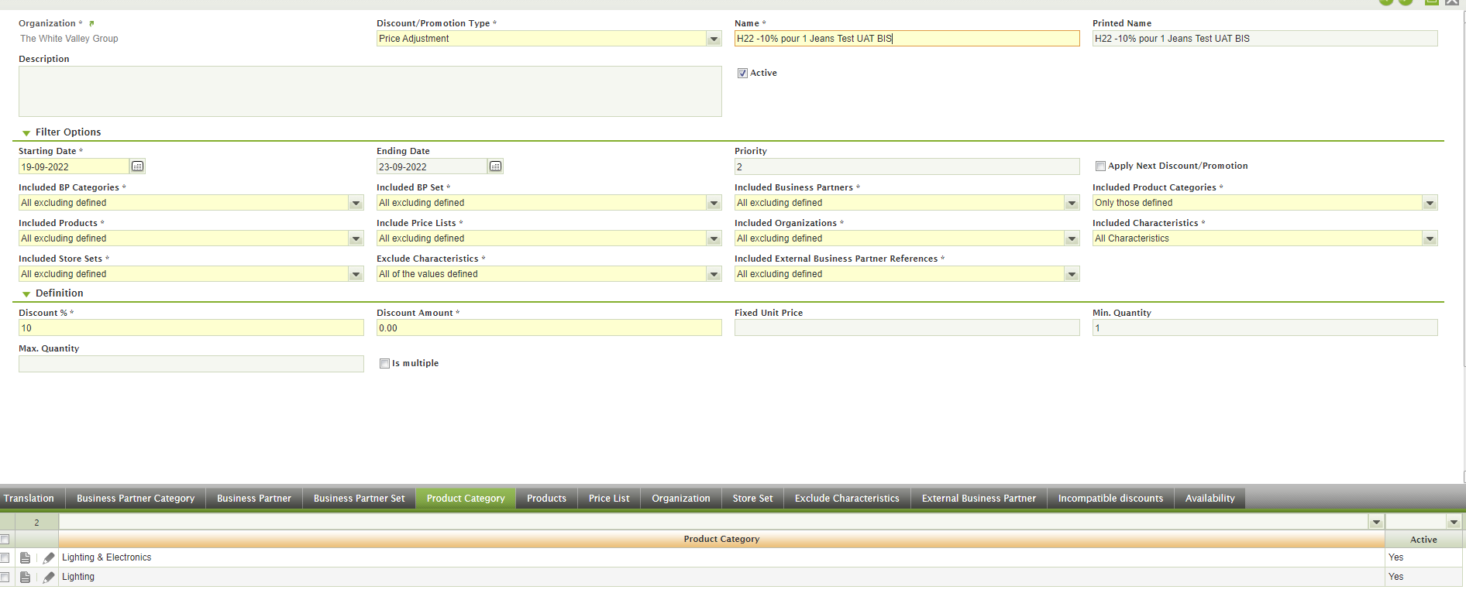The width and height of the screenshot is (1466, 600).
Task: Edit the Lighting & Electronics row with pencil
Action: point(49,557)
